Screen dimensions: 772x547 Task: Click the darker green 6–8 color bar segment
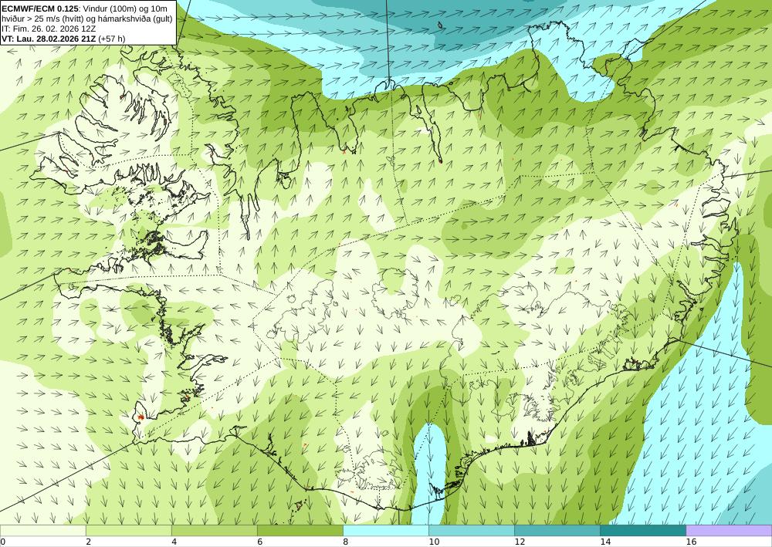click(300, 531)
